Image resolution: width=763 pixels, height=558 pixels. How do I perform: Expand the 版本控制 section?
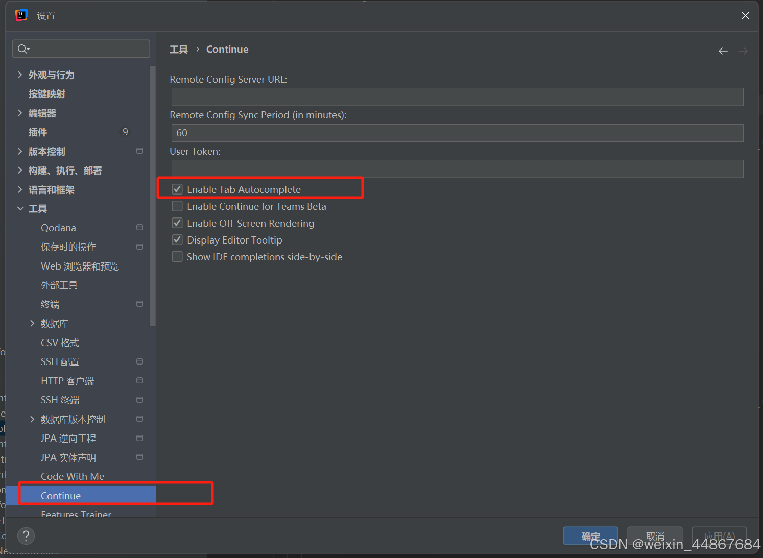20,151
